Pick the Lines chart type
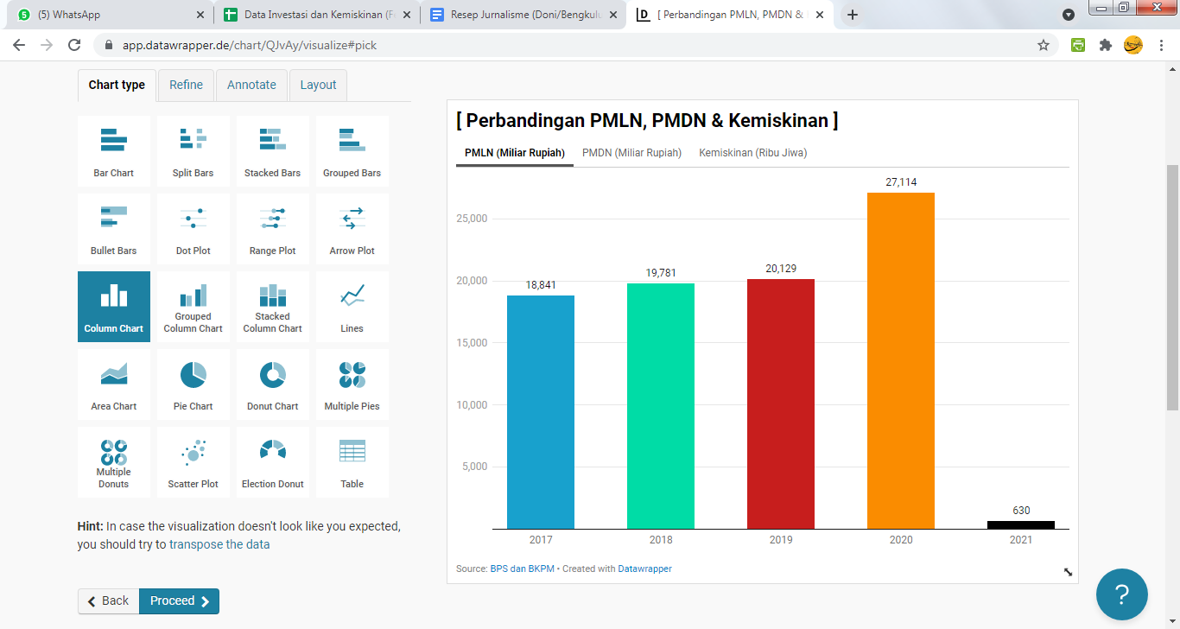Screen dimensions: 1180x629 pos(352,308)
